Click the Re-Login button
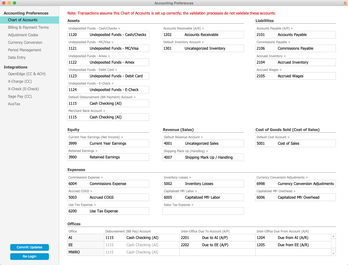 click(x=30, y=256)
